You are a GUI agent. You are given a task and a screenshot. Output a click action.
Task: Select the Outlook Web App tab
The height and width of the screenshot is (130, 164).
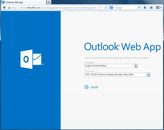coord(23,2)
